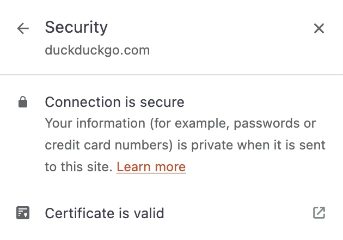Open the Learn more link
The width and height of the screenshot is (343, 240).
151,167
